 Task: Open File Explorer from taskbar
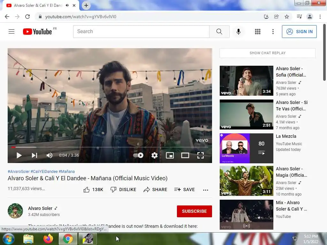28,239
